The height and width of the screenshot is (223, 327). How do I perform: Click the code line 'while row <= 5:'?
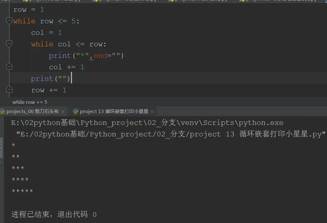click(46, 21)
